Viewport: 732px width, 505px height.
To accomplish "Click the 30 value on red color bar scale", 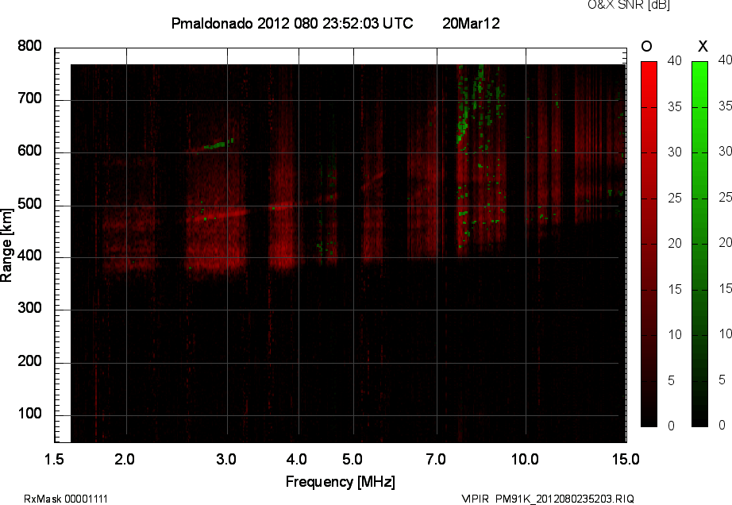I will pyautogui.click(x=675, y=152).
